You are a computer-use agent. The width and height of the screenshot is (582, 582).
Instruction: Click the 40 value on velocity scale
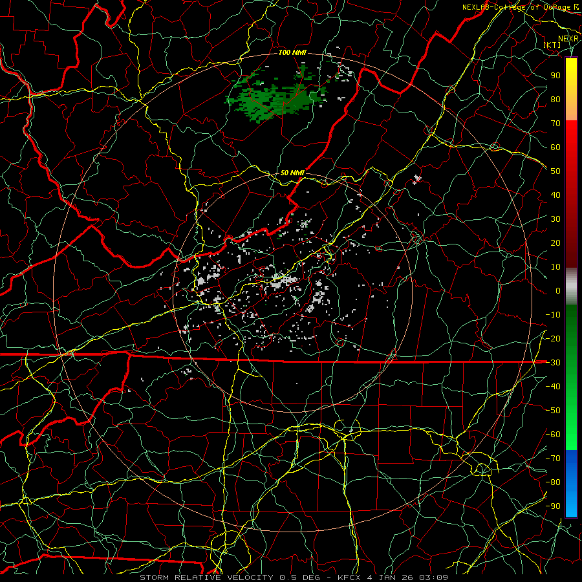tap(555, 195)
